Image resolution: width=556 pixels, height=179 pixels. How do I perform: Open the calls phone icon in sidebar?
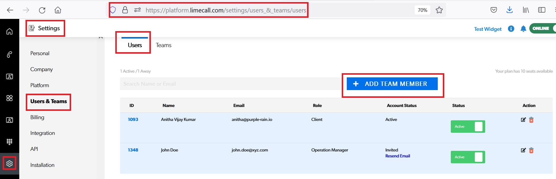[9, 55]
